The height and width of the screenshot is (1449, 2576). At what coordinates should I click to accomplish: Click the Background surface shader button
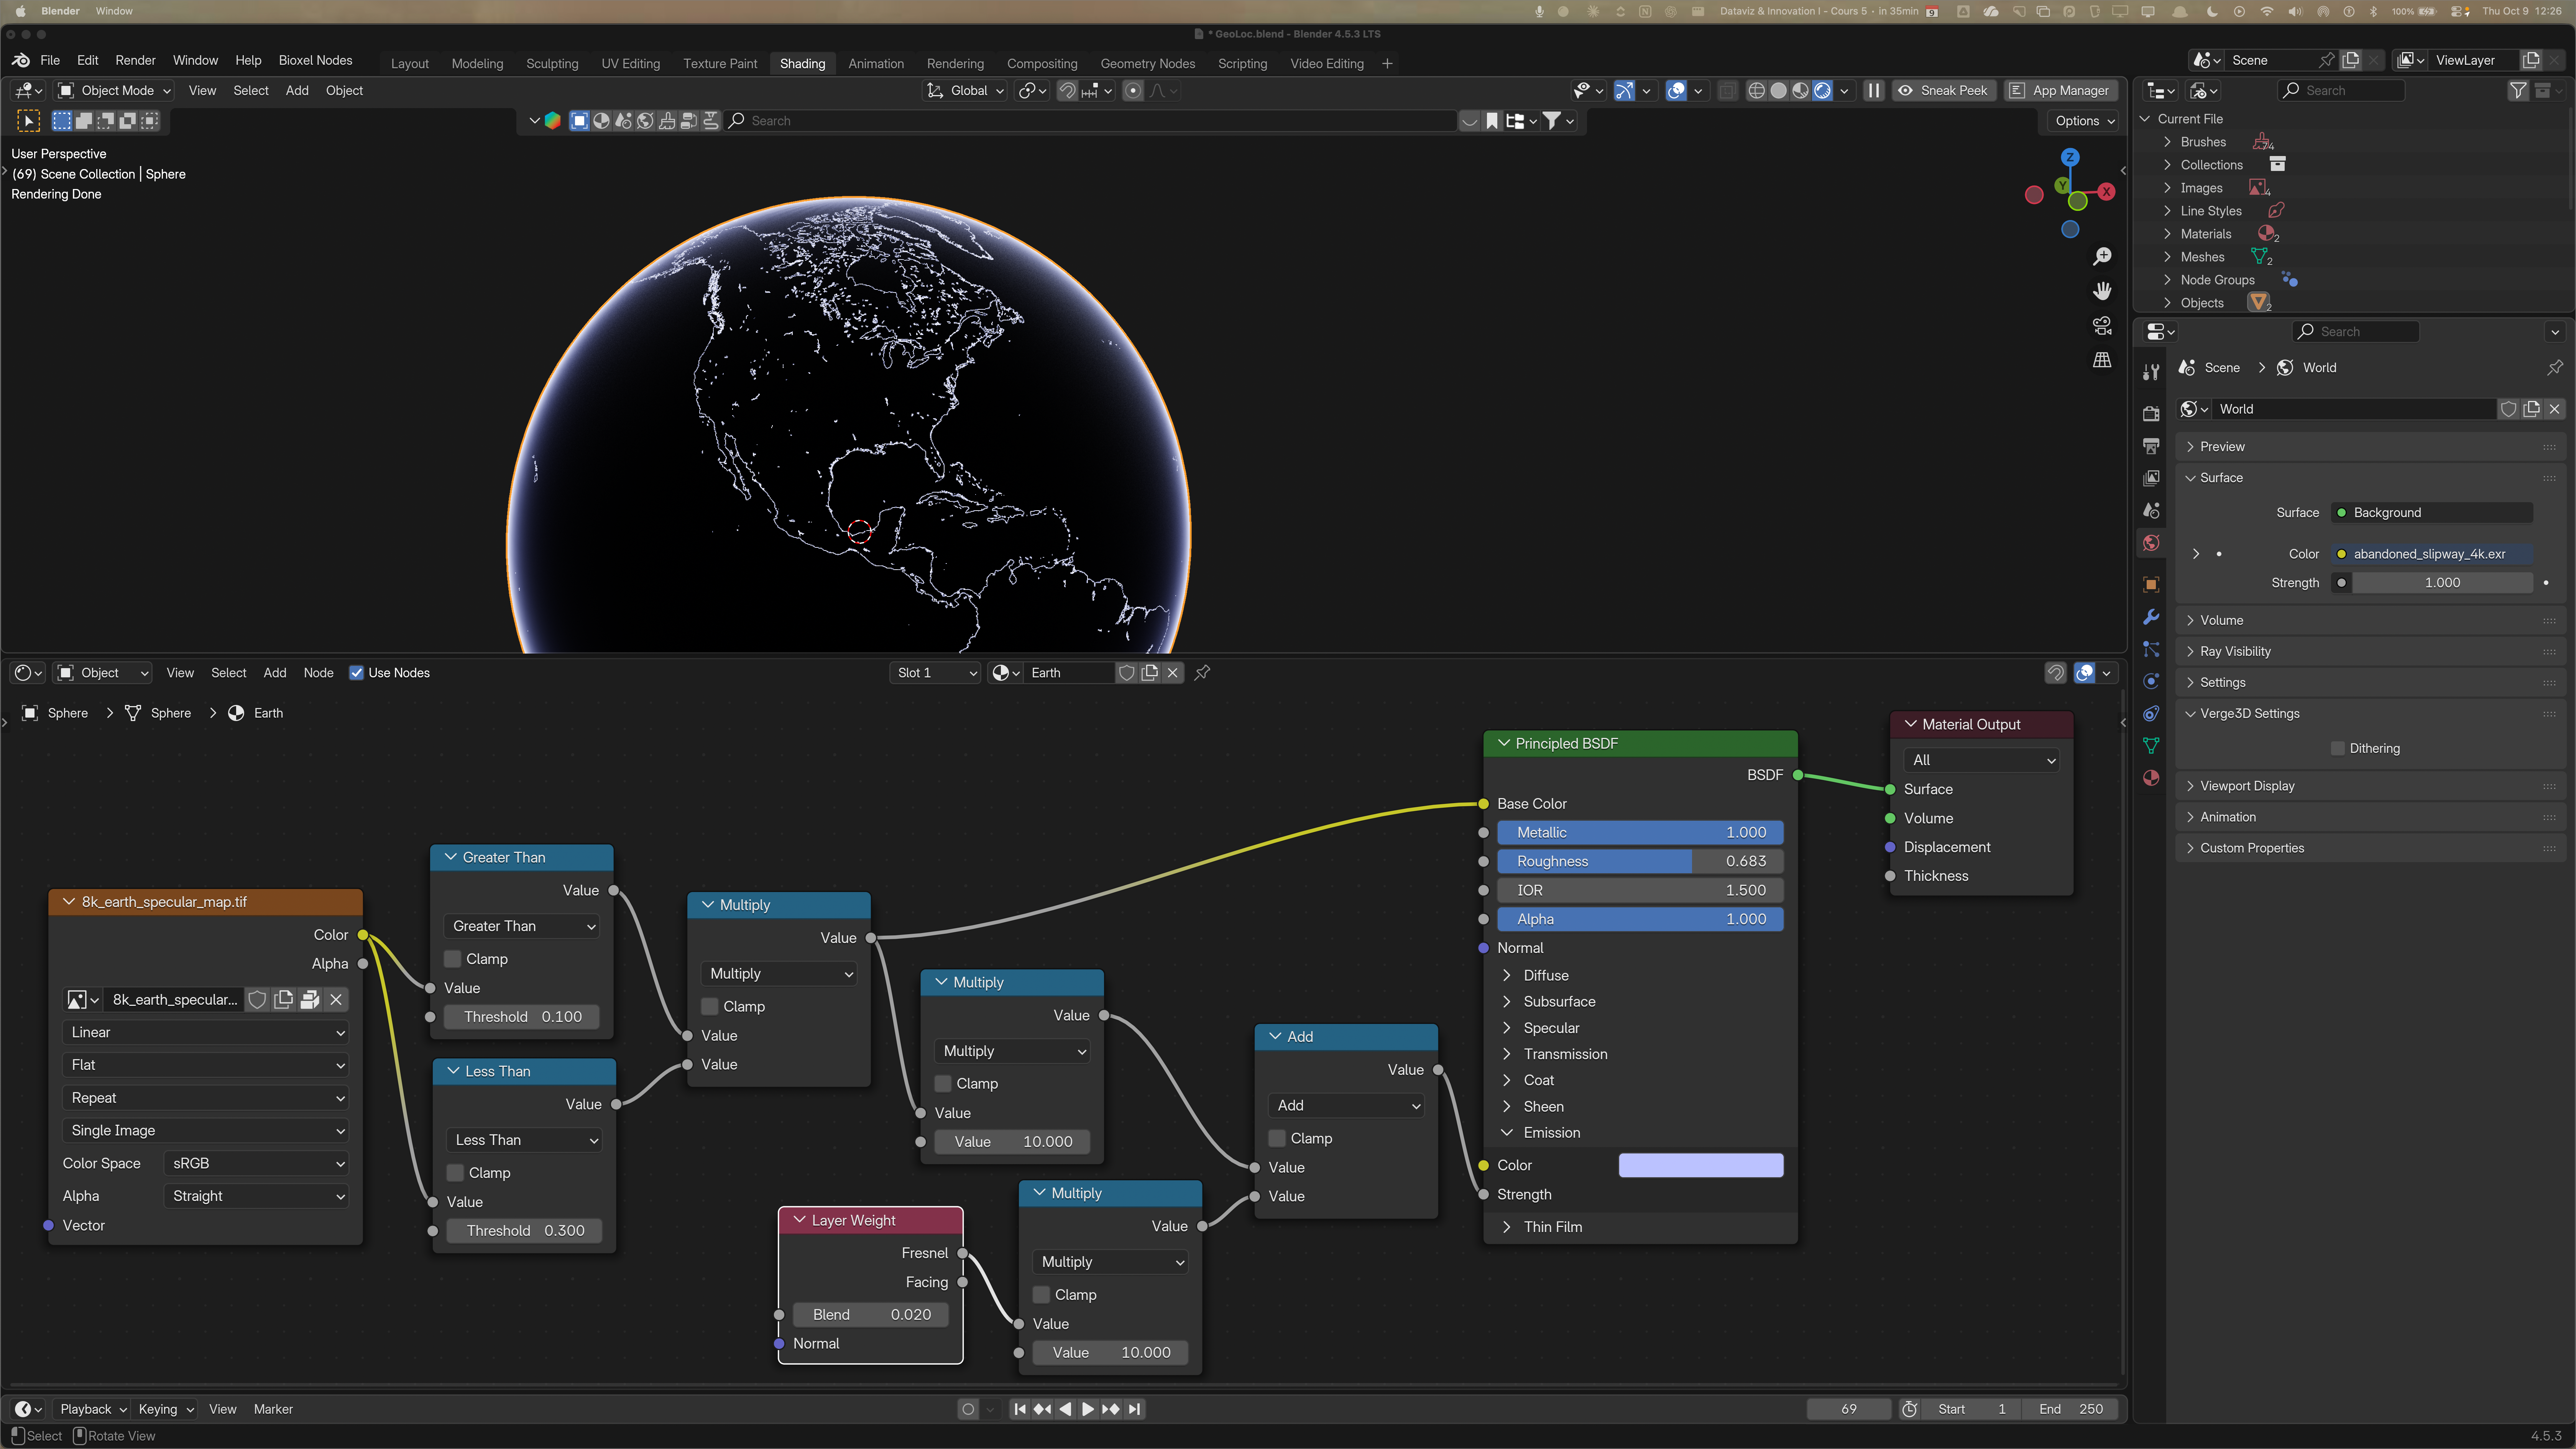click(2432, 513)
